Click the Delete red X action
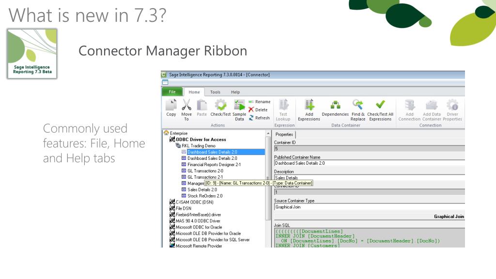Viewport: 496px width, 279px height. tap(258, 110)
